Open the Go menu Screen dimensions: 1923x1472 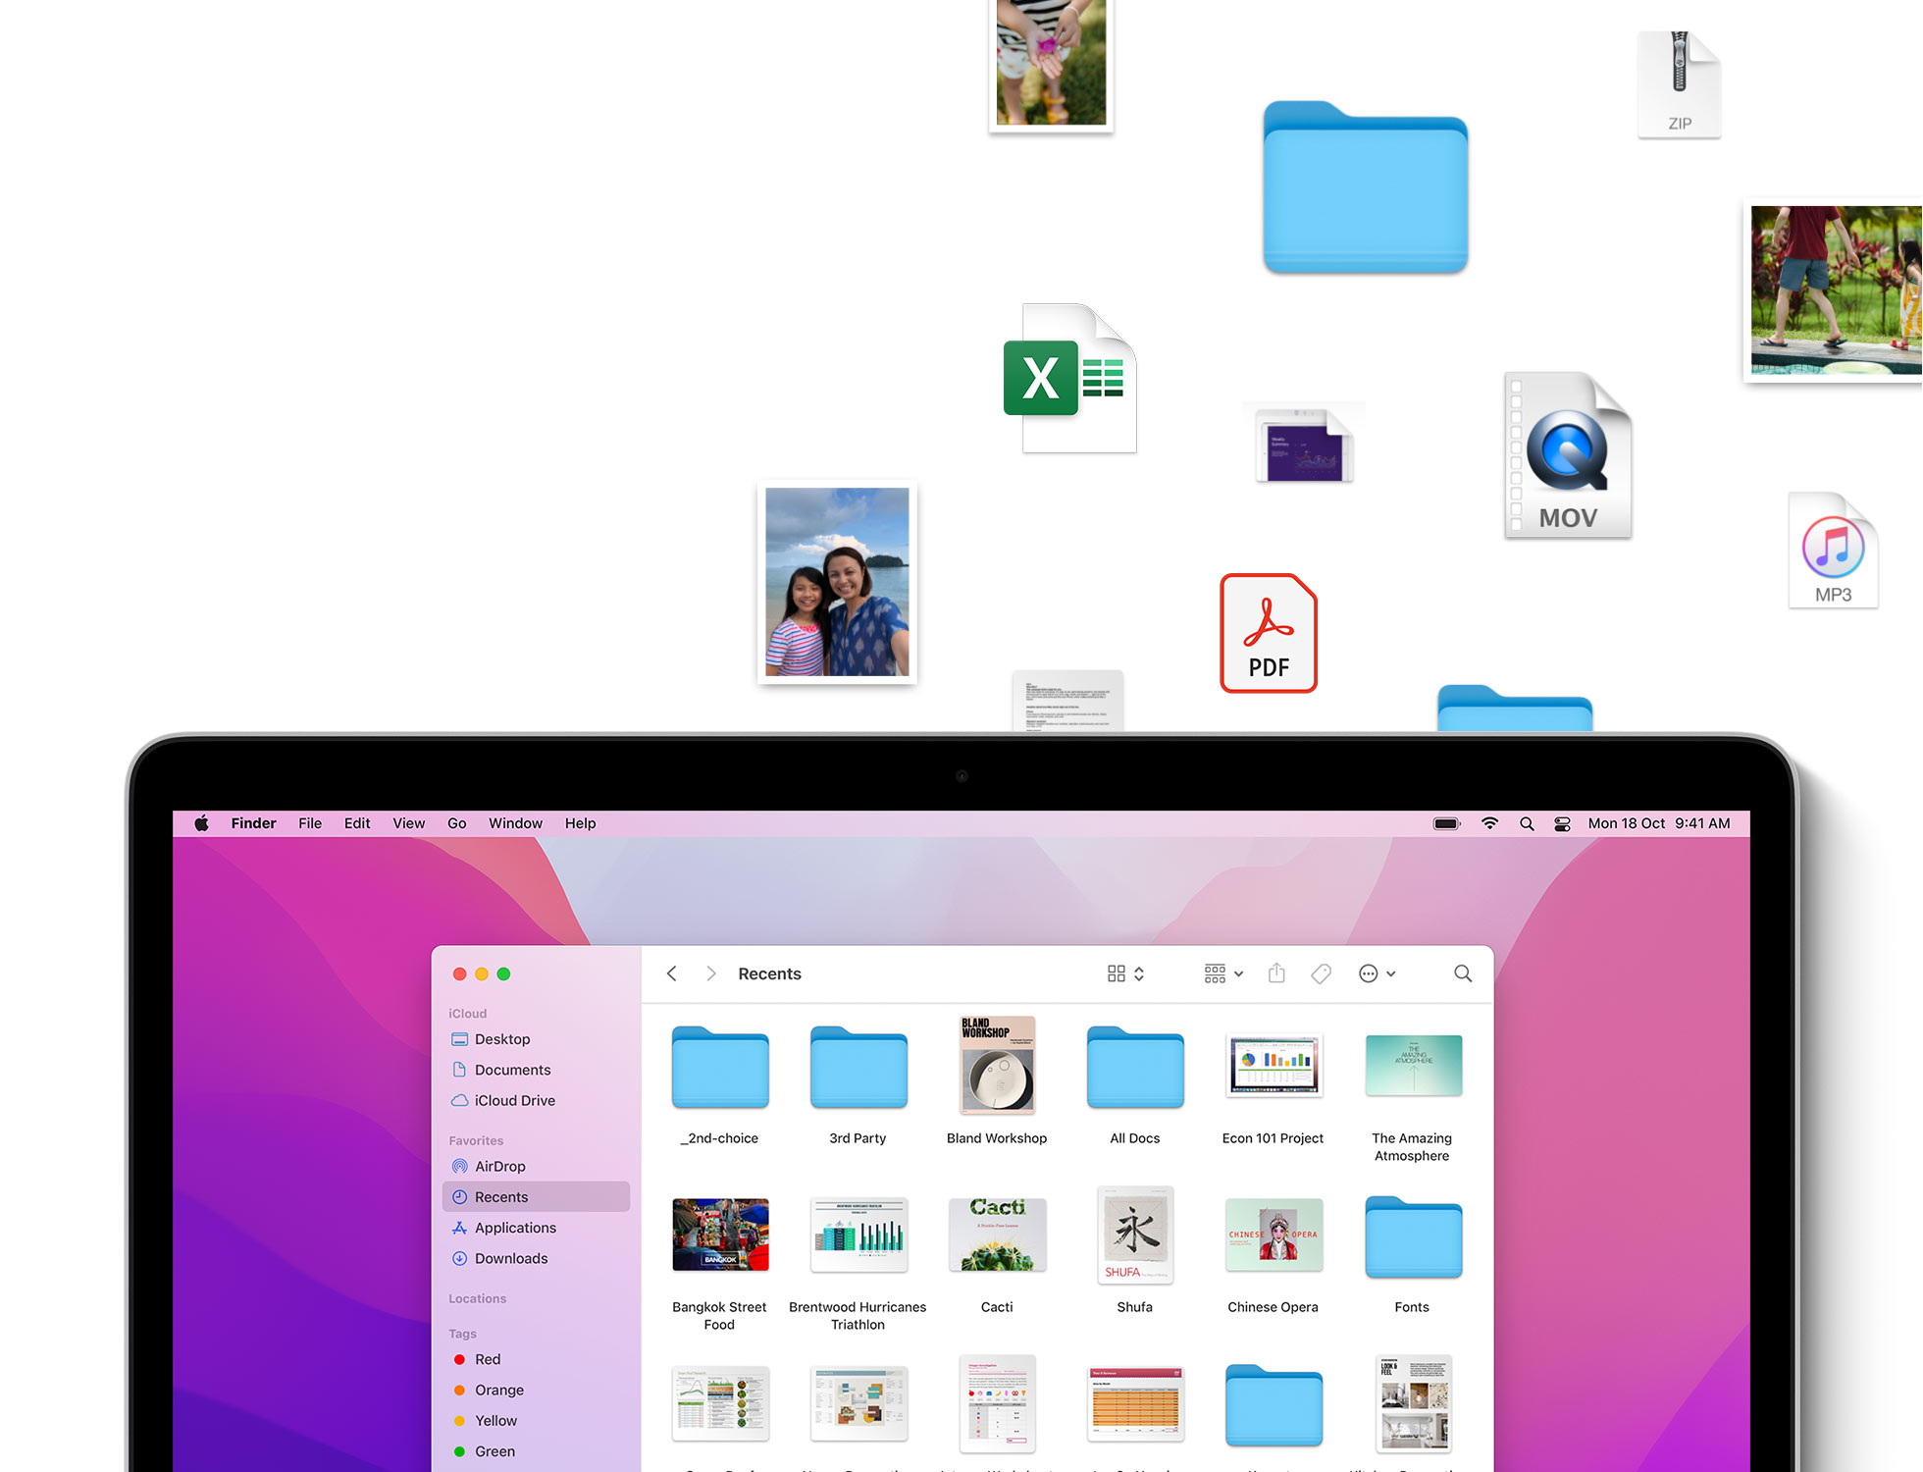pos(456,823)
